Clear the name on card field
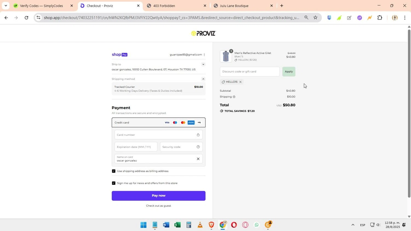The width and height of the screenshot is (411, 231). click(198, 159)
